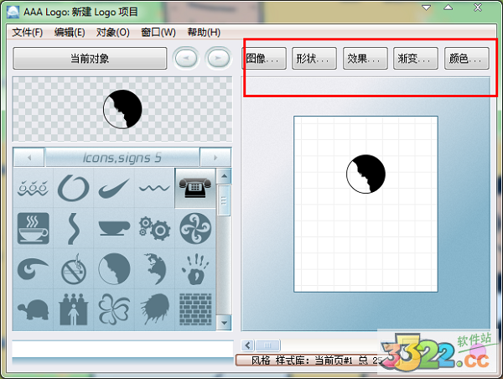This screenshot has width=503, height=379.
Task: Open the icons,signs 5 category list
Action: 122,157
